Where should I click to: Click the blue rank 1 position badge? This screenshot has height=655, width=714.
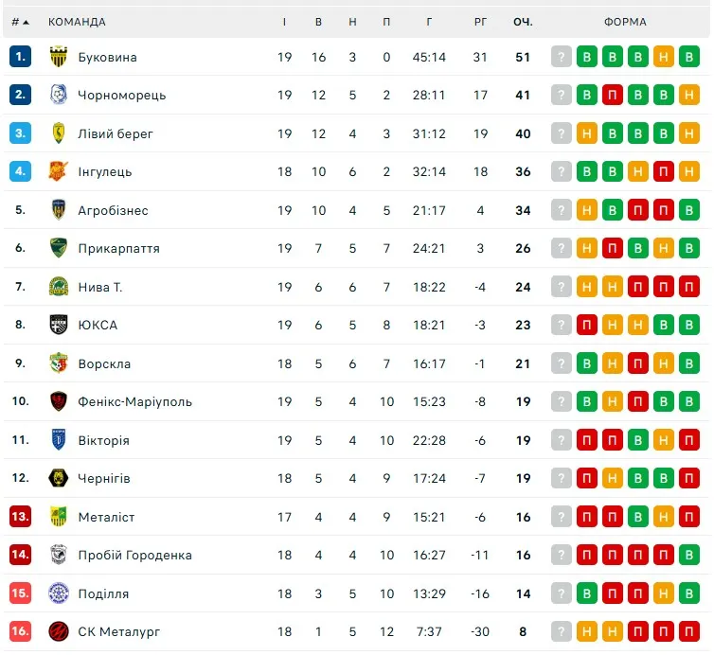[20, 57]
